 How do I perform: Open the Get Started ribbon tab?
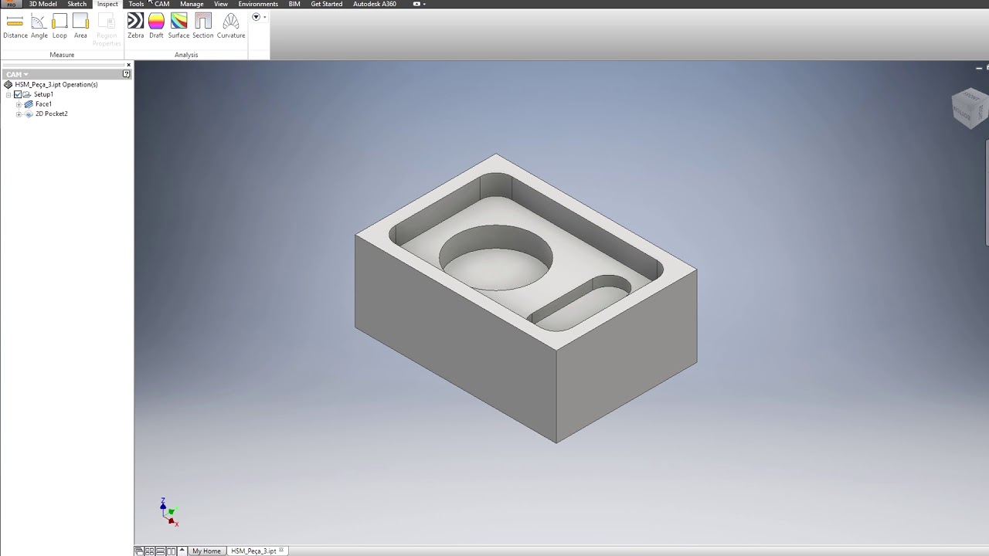[326, 4]
